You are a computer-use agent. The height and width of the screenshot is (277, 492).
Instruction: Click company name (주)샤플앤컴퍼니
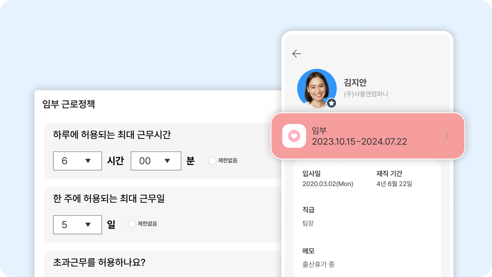[x=366, y=94]
